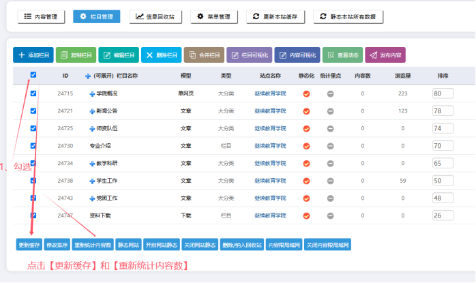476x283 pixels.
Task: Open the 信息回收站 tab
Action: point(155,17)
